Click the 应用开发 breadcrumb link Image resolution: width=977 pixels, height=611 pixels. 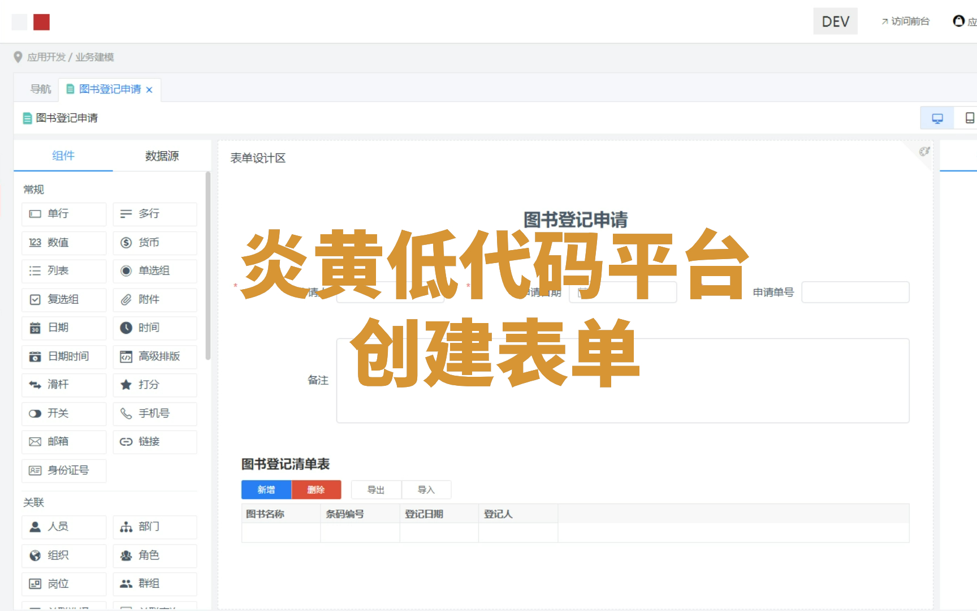[46, 57]
